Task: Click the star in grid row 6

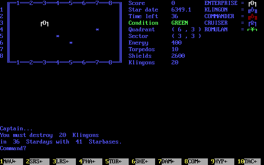Action: point(71,43)
